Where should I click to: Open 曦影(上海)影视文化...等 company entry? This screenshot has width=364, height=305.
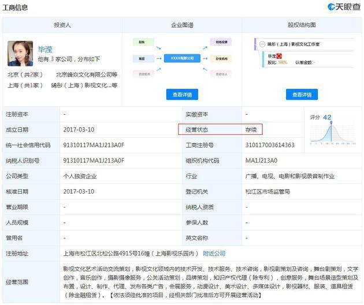pos(84,85)
